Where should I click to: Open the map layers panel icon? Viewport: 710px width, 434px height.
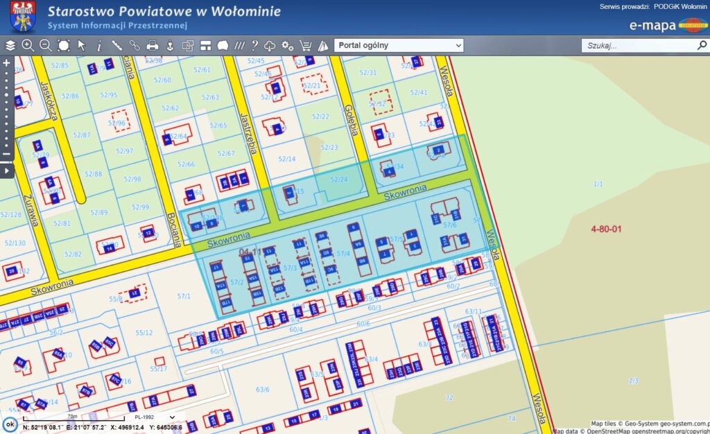pos(10,46)
